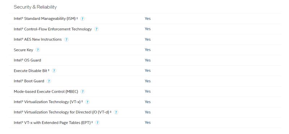Show help for Intel AES New Instructions

pyautogui.click(x=66, y=40)
